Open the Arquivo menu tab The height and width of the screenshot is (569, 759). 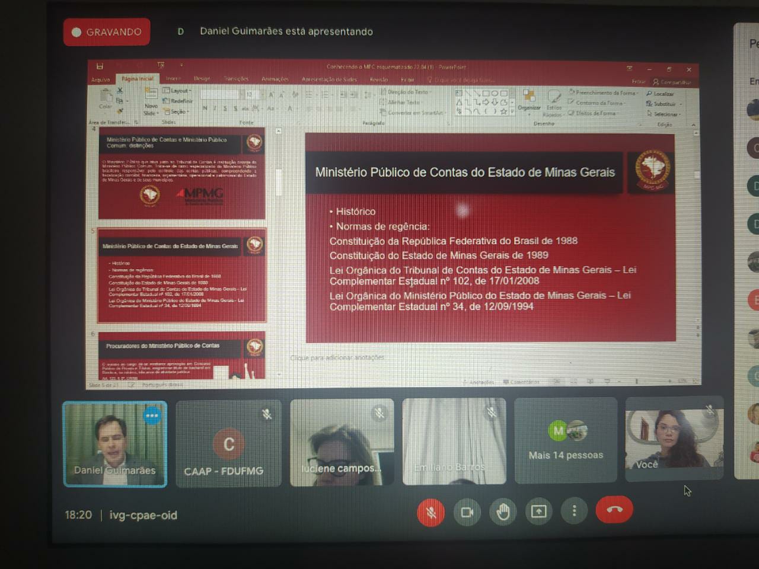click(x=101, y=79)
